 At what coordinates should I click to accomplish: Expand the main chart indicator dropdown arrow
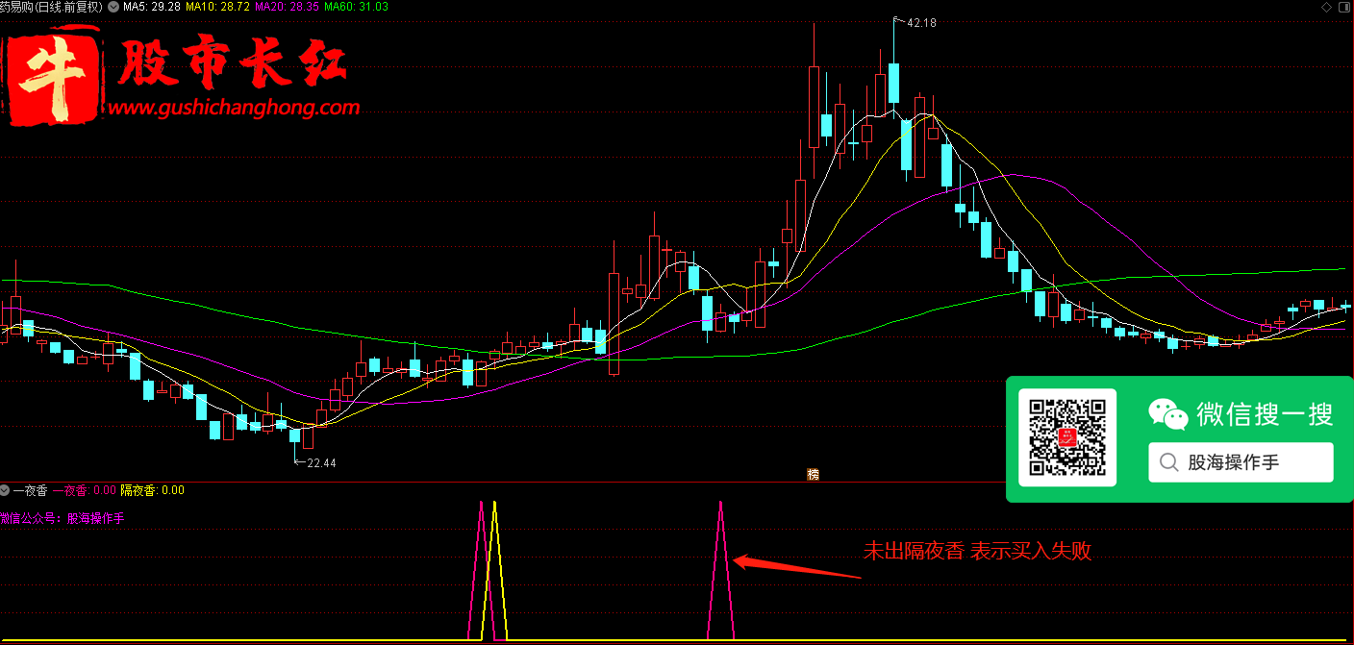114,7
